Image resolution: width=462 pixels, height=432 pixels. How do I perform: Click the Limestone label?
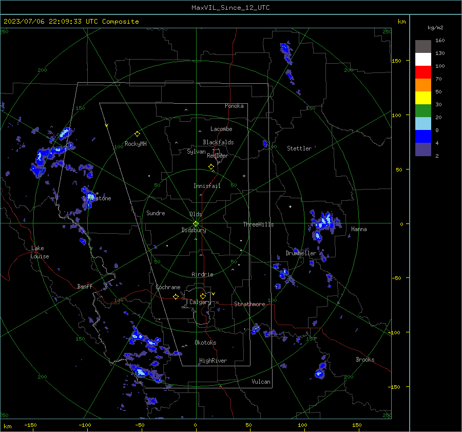click(x=97, y=198)
